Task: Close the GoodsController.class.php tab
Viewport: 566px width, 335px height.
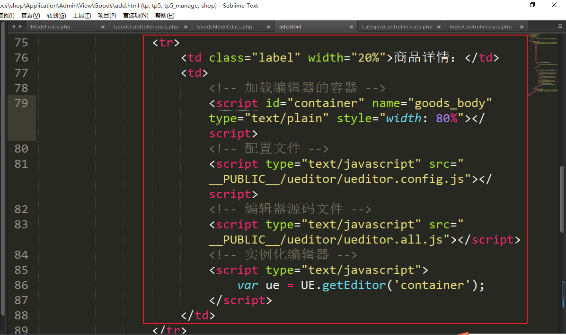Action: tap(186, 27)
